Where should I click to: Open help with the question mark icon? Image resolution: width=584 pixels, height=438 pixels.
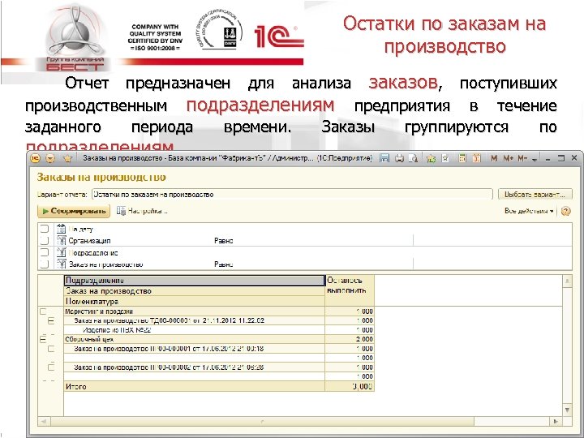[566, 211]
